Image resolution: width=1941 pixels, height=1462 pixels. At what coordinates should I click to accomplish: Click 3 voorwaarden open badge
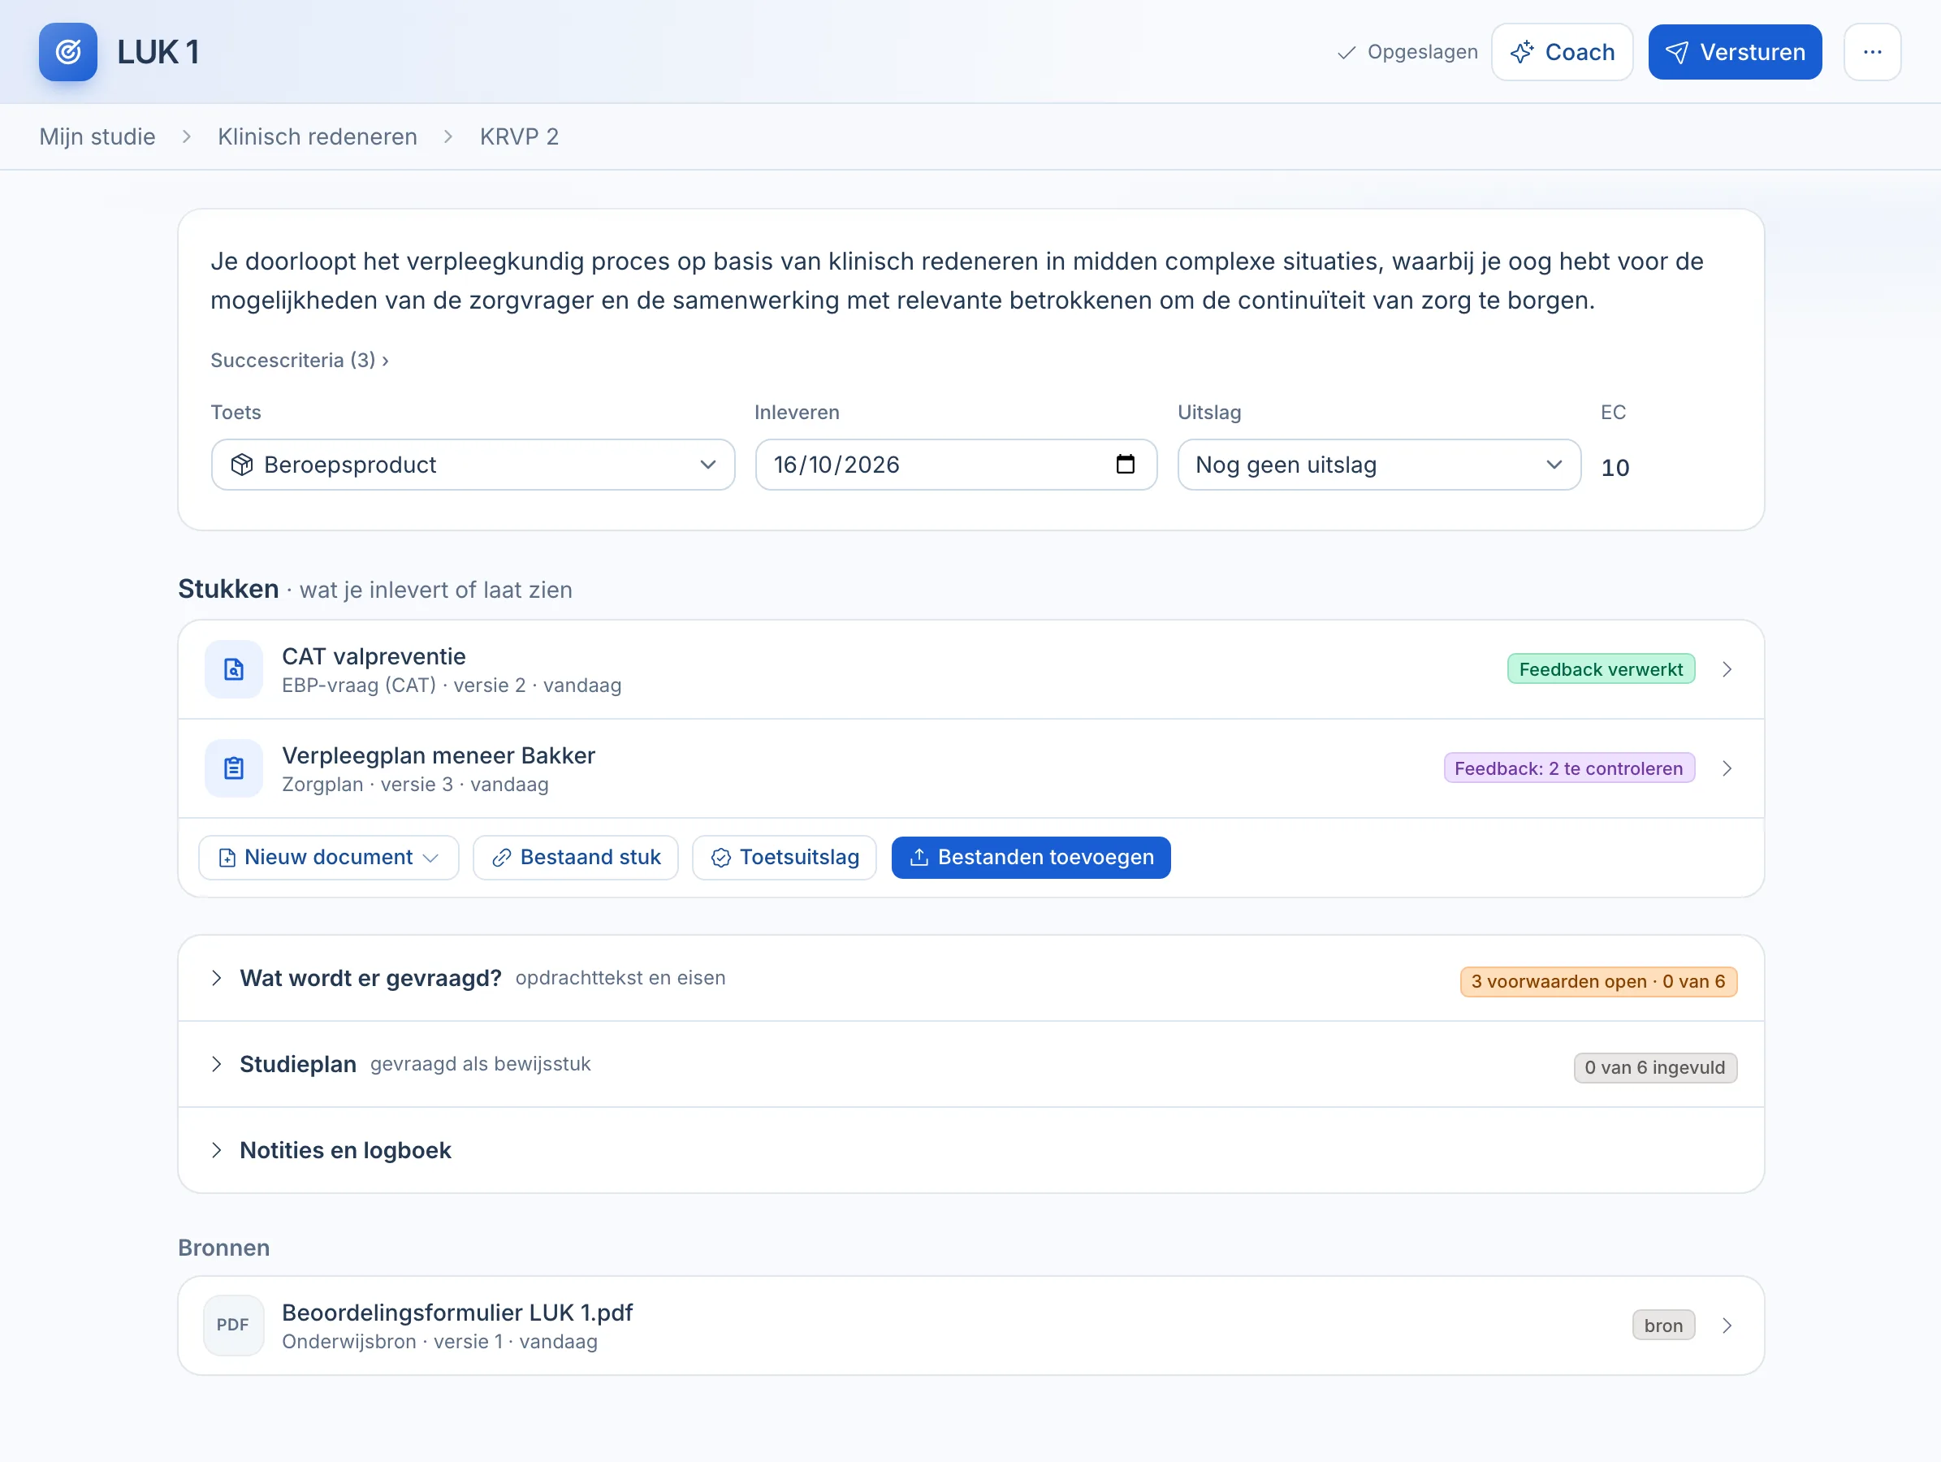click(x=1598, y=981)
